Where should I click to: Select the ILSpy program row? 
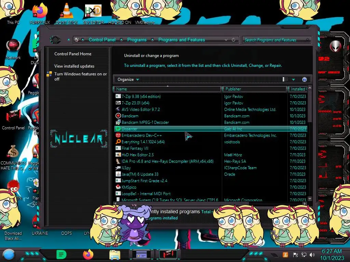[x=211, y=168]
